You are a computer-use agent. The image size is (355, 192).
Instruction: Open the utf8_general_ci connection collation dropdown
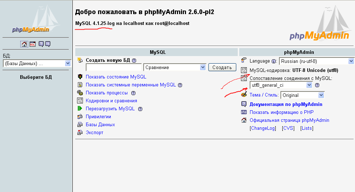pos(281,85)
